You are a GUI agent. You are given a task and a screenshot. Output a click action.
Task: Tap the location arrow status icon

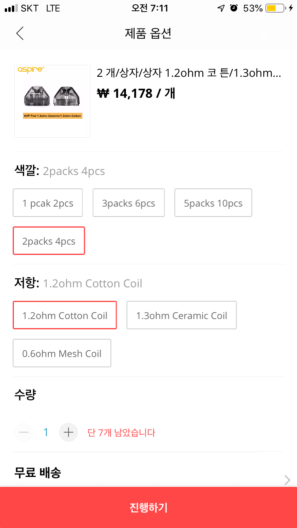pos(221,8)
